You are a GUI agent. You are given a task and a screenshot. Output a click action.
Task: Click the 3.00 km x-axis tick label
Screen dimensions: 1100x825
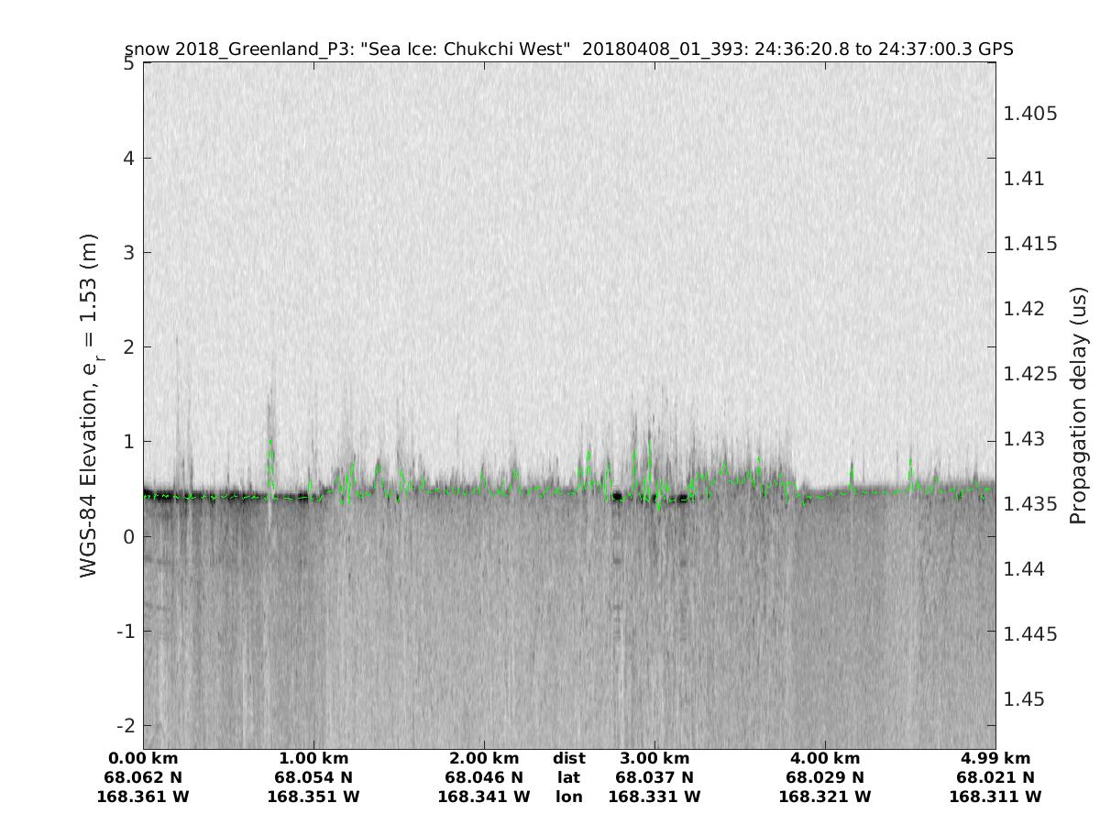(654, 758)
